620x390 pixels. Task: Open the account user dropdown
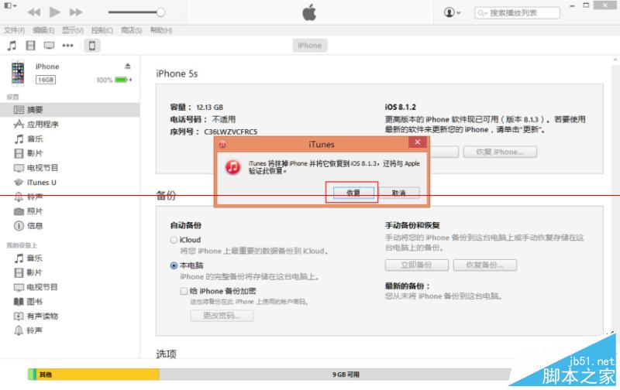[x=453, y=12]
